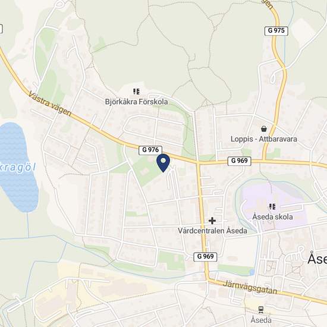The height and width of the screenshot is (327, 327).
Task: Click the Västra vägen road label
Action: click(x=50, y=103)
